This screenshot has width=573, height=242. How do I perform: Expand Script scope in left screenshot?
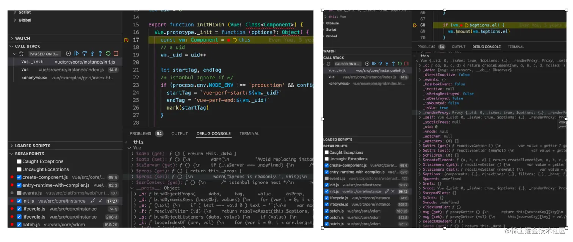point(15,12)
